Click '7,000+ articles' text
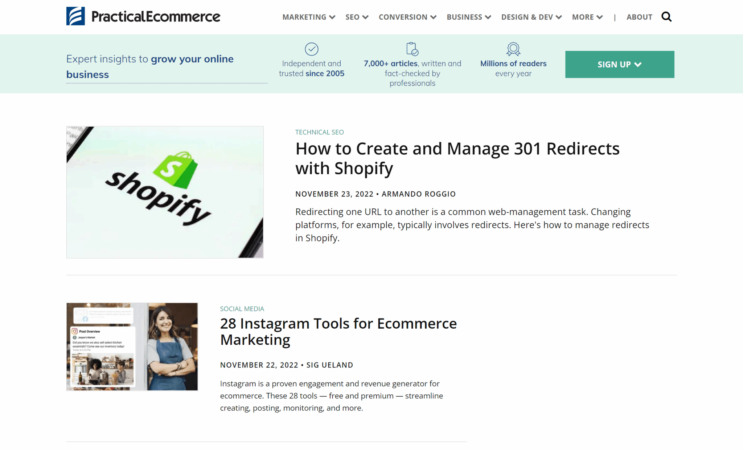743x450 pixels. 391,64
